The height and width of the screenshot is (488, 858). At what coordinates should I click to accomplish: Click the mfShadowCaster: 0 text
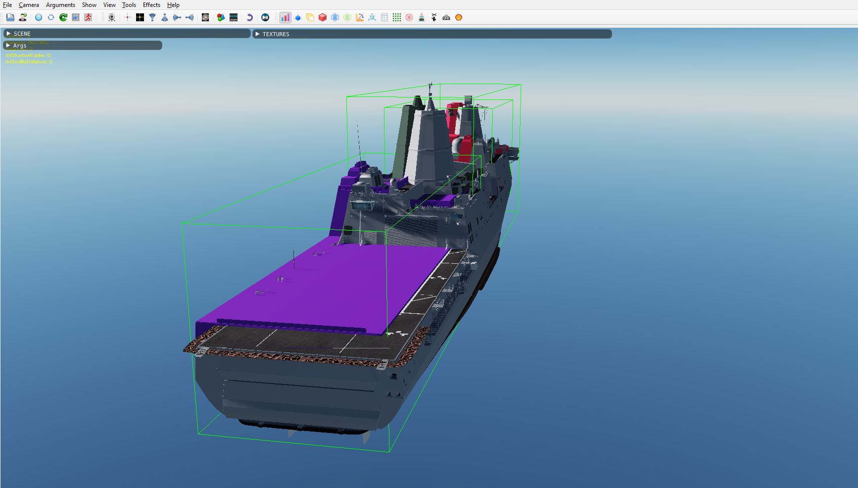tap(28, 55)
